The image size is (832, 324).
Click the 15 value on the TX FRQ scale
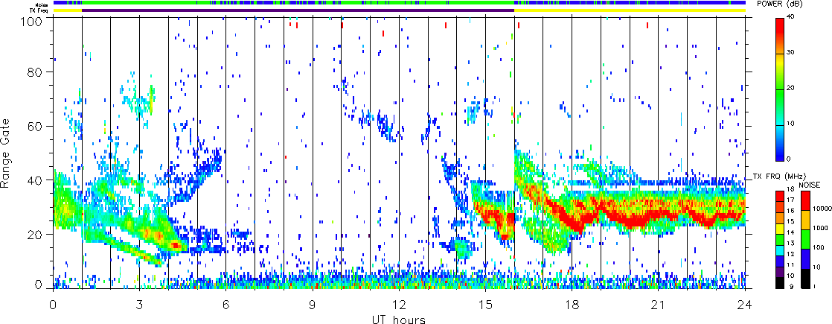click(x=790, y=221)
